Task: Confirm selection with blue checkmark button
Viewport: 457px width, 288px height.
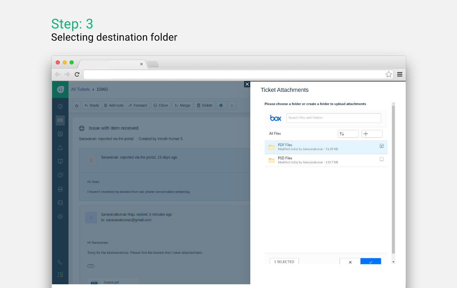Action: coord(371,262)
